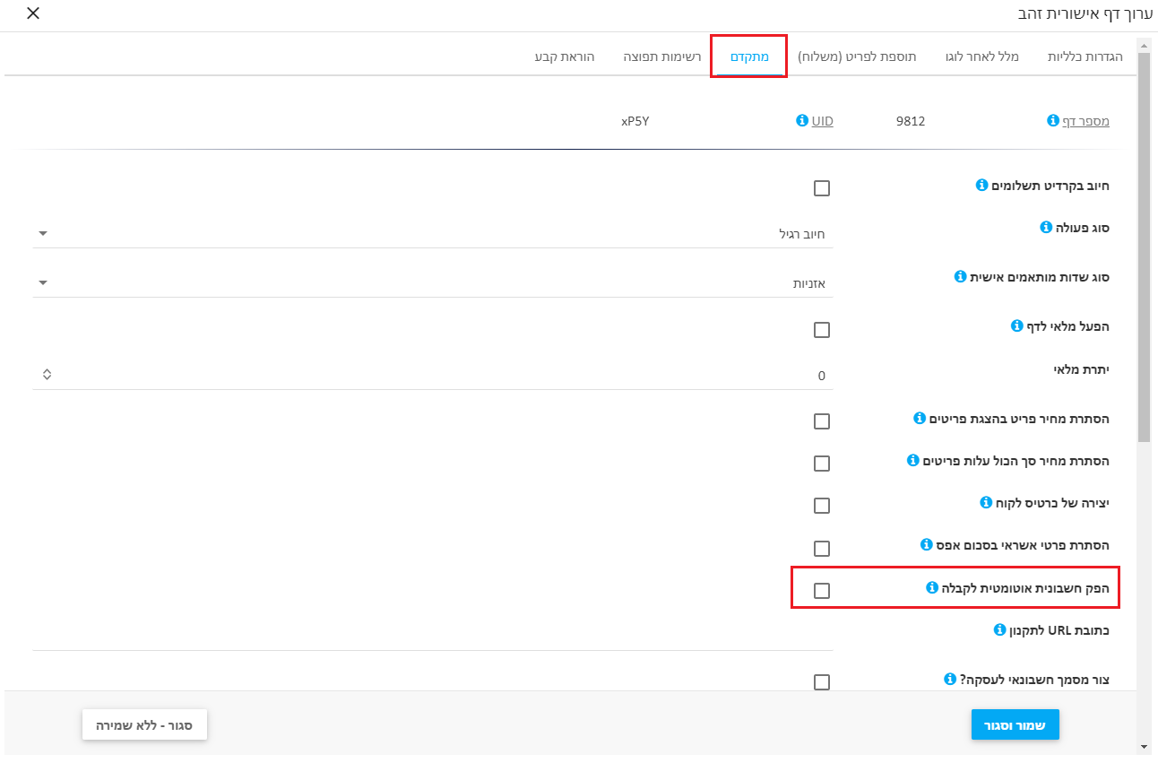Click the vertical scrollbar thumb
The height and width of the screenshot is (763, 1158).
coord(1144,247)
